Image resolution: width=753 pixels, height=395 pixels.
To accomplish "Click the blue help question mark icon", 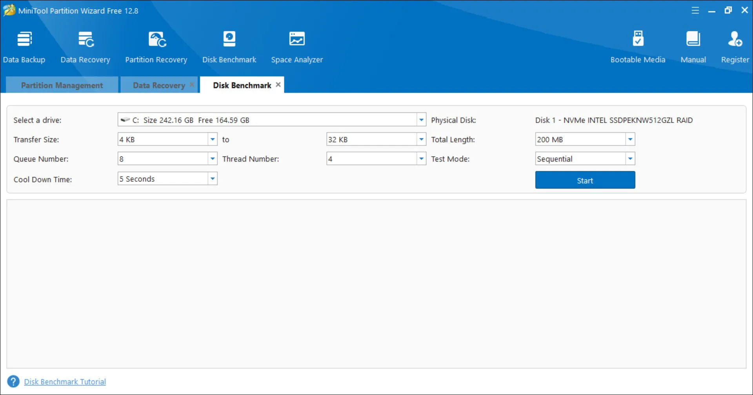I will (x=13, y=381).
